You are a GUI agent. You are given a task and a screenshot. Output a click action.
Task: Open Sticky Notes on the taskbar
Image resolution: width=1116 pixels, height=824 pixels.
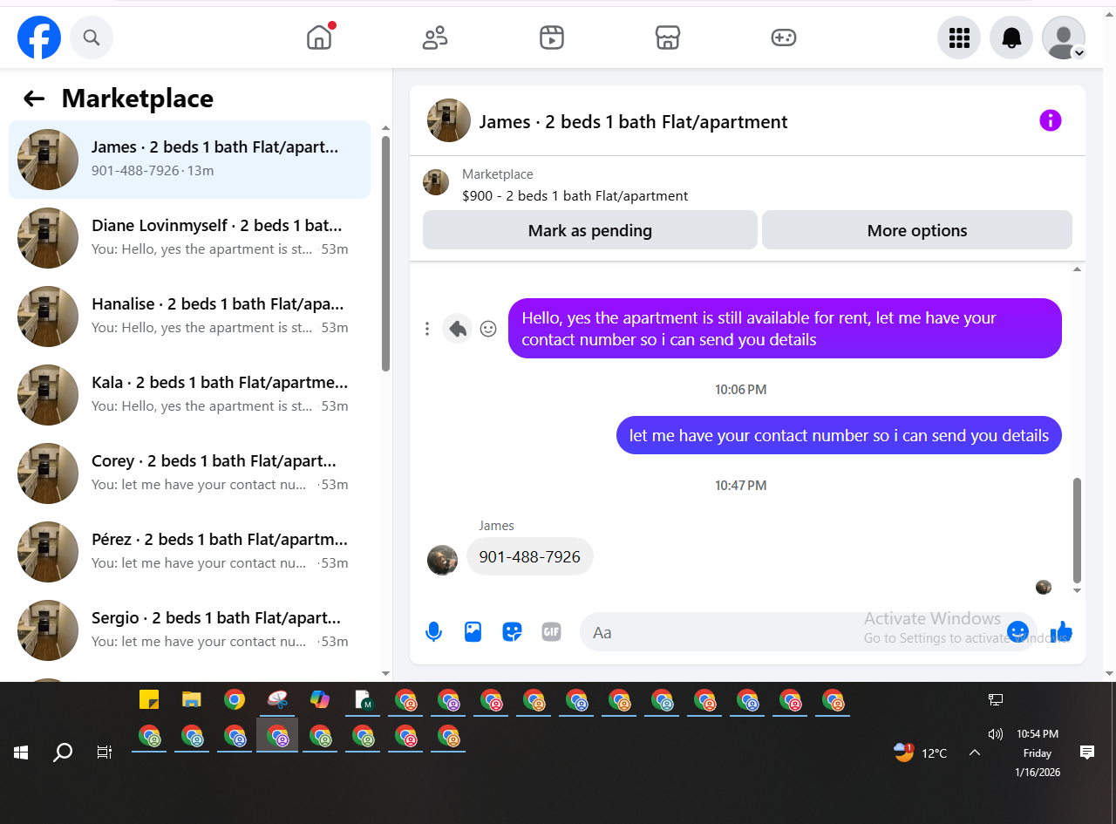click(149, 699)
